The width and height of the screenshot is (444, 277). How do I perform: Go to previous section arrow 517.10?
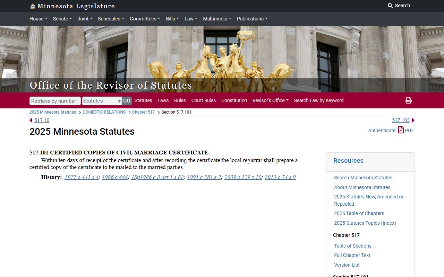click(x=31, y=120)
